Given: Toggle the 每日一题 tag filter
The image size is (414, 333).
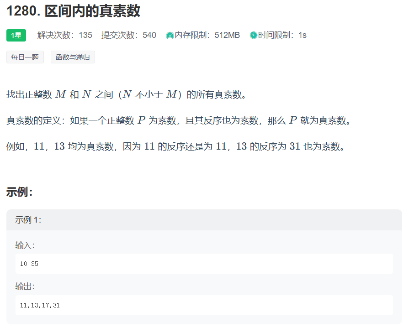Looking at the screenshot, I should pyautogui.click(x=24, y=57).
